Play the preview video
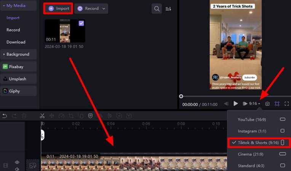 coord(235,104)
